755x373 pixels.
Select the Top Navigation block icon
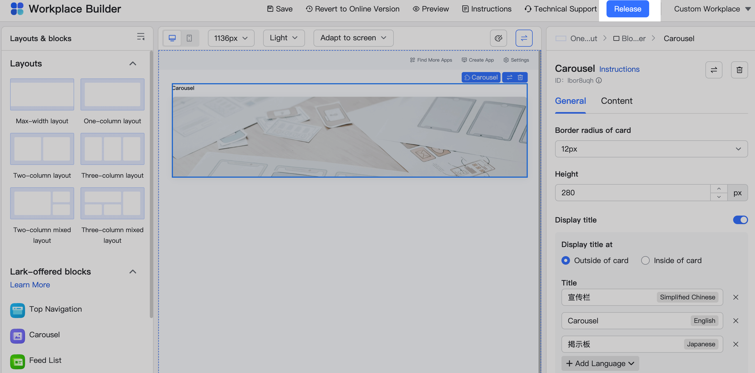coord(18,310)
